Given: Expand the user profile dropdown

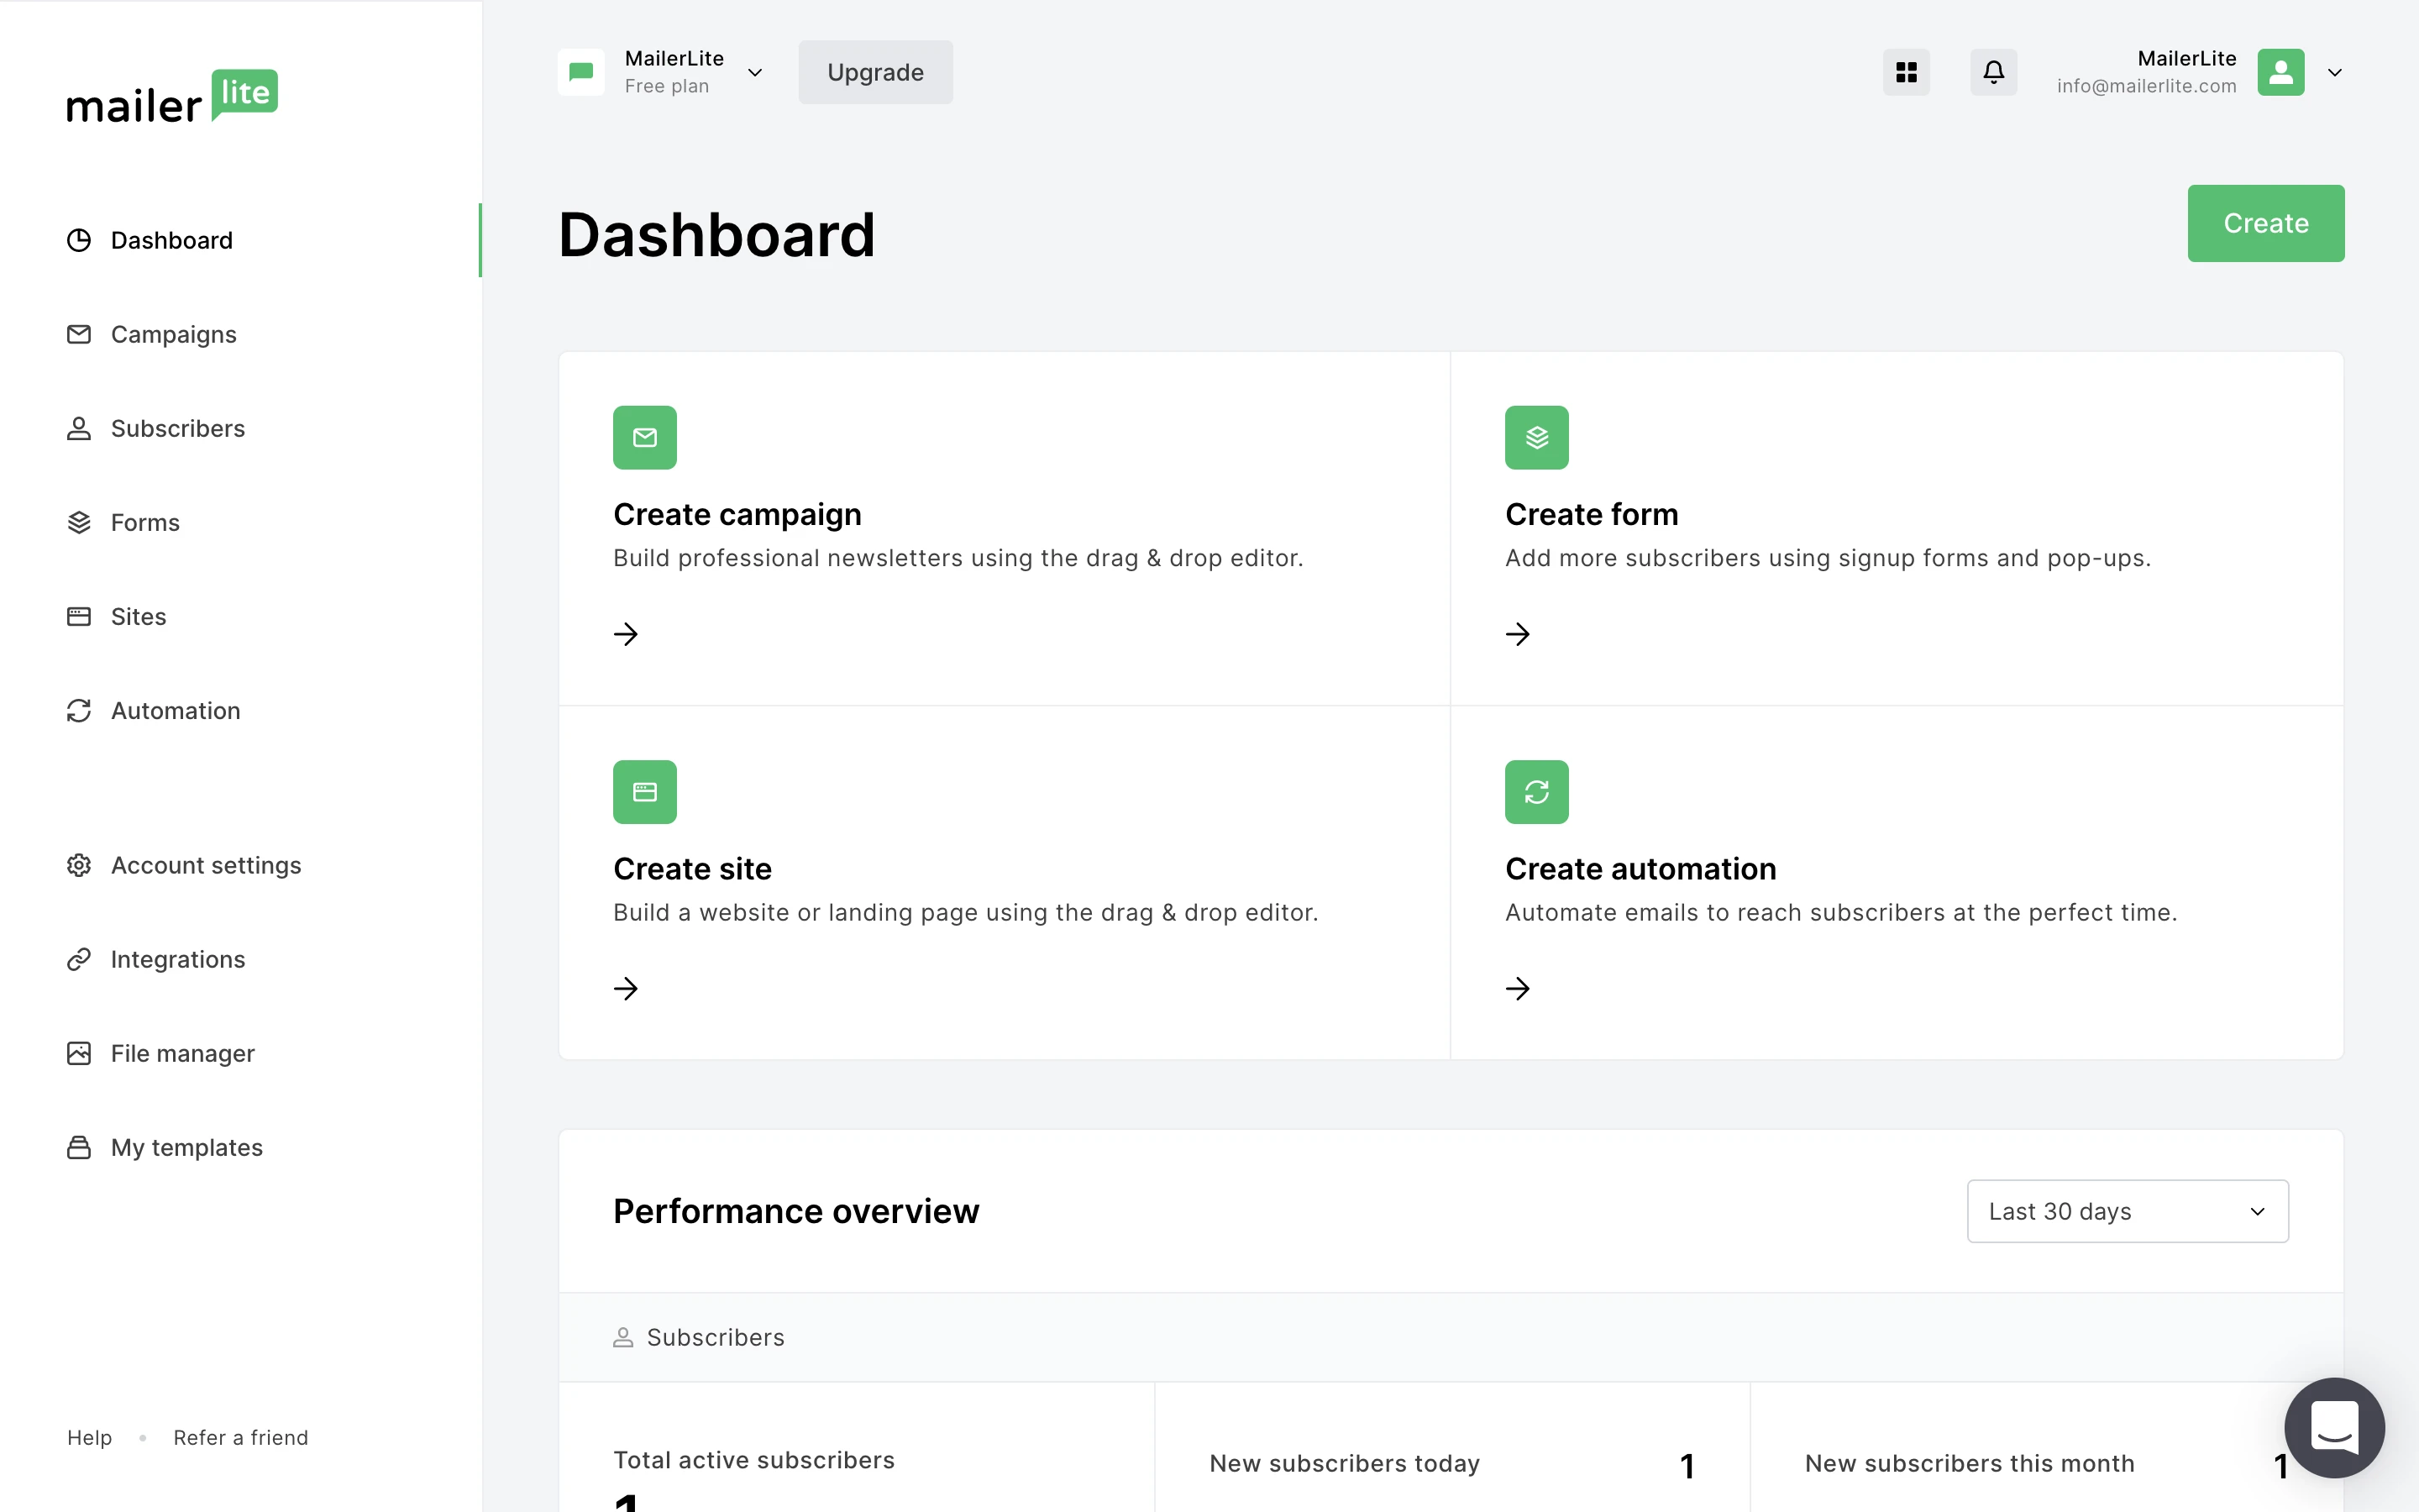Looking at the screenshot, I should [x=2333, y=71].
